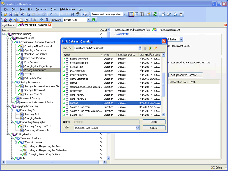Click the Open button
The image size is (228, 171).
click(154, 122)
